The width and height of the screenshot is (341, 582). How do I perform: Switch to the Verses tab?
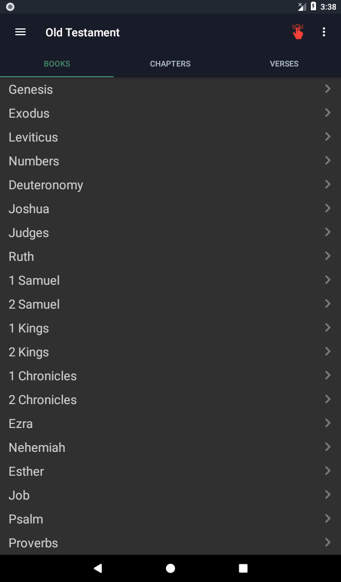284,64
